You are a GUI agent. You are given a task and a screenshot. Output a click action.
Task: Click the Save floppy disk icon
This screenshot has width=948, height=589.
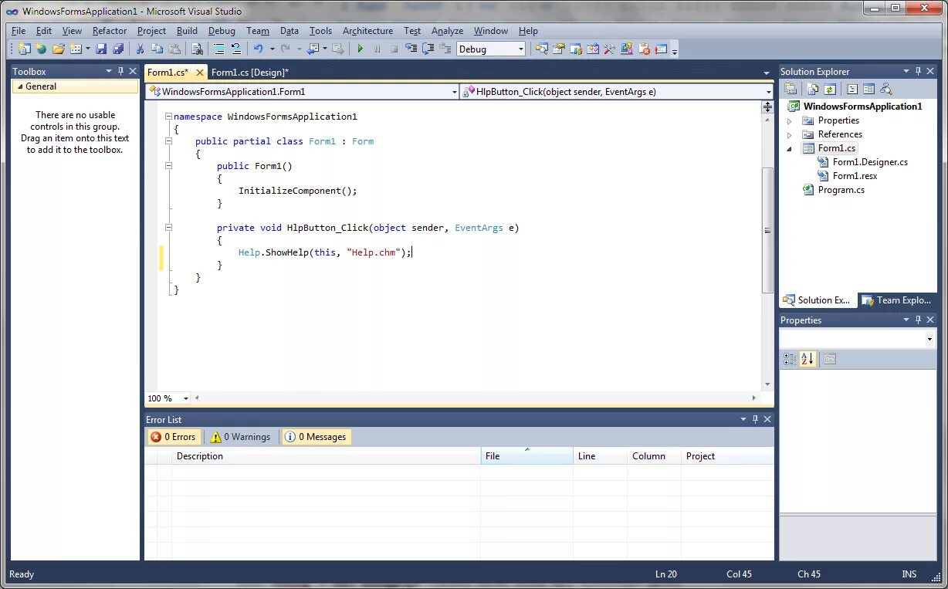(101, 49)
